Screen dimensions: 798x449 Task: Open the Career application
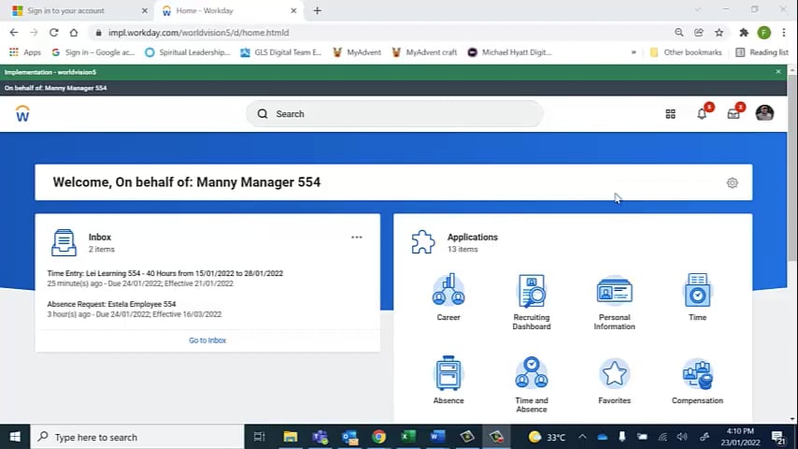449,297
